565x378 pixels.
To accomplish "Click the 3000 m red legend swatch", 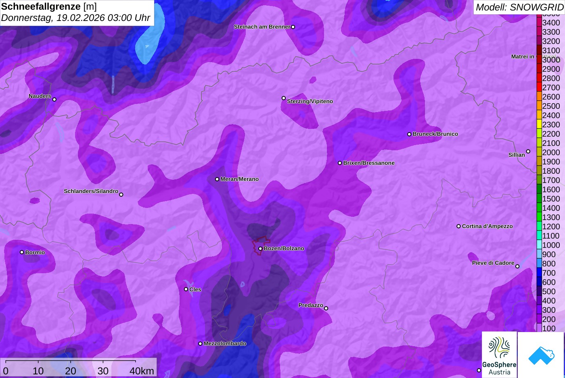I will pyautogui.click(x=539, y=60).
